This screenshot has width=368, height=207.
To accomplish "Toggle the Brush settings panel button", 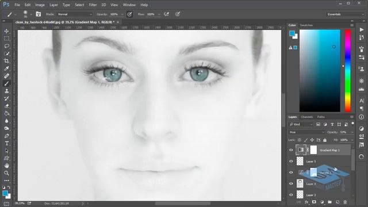I will pyautogui.click(x=39, y=14).
